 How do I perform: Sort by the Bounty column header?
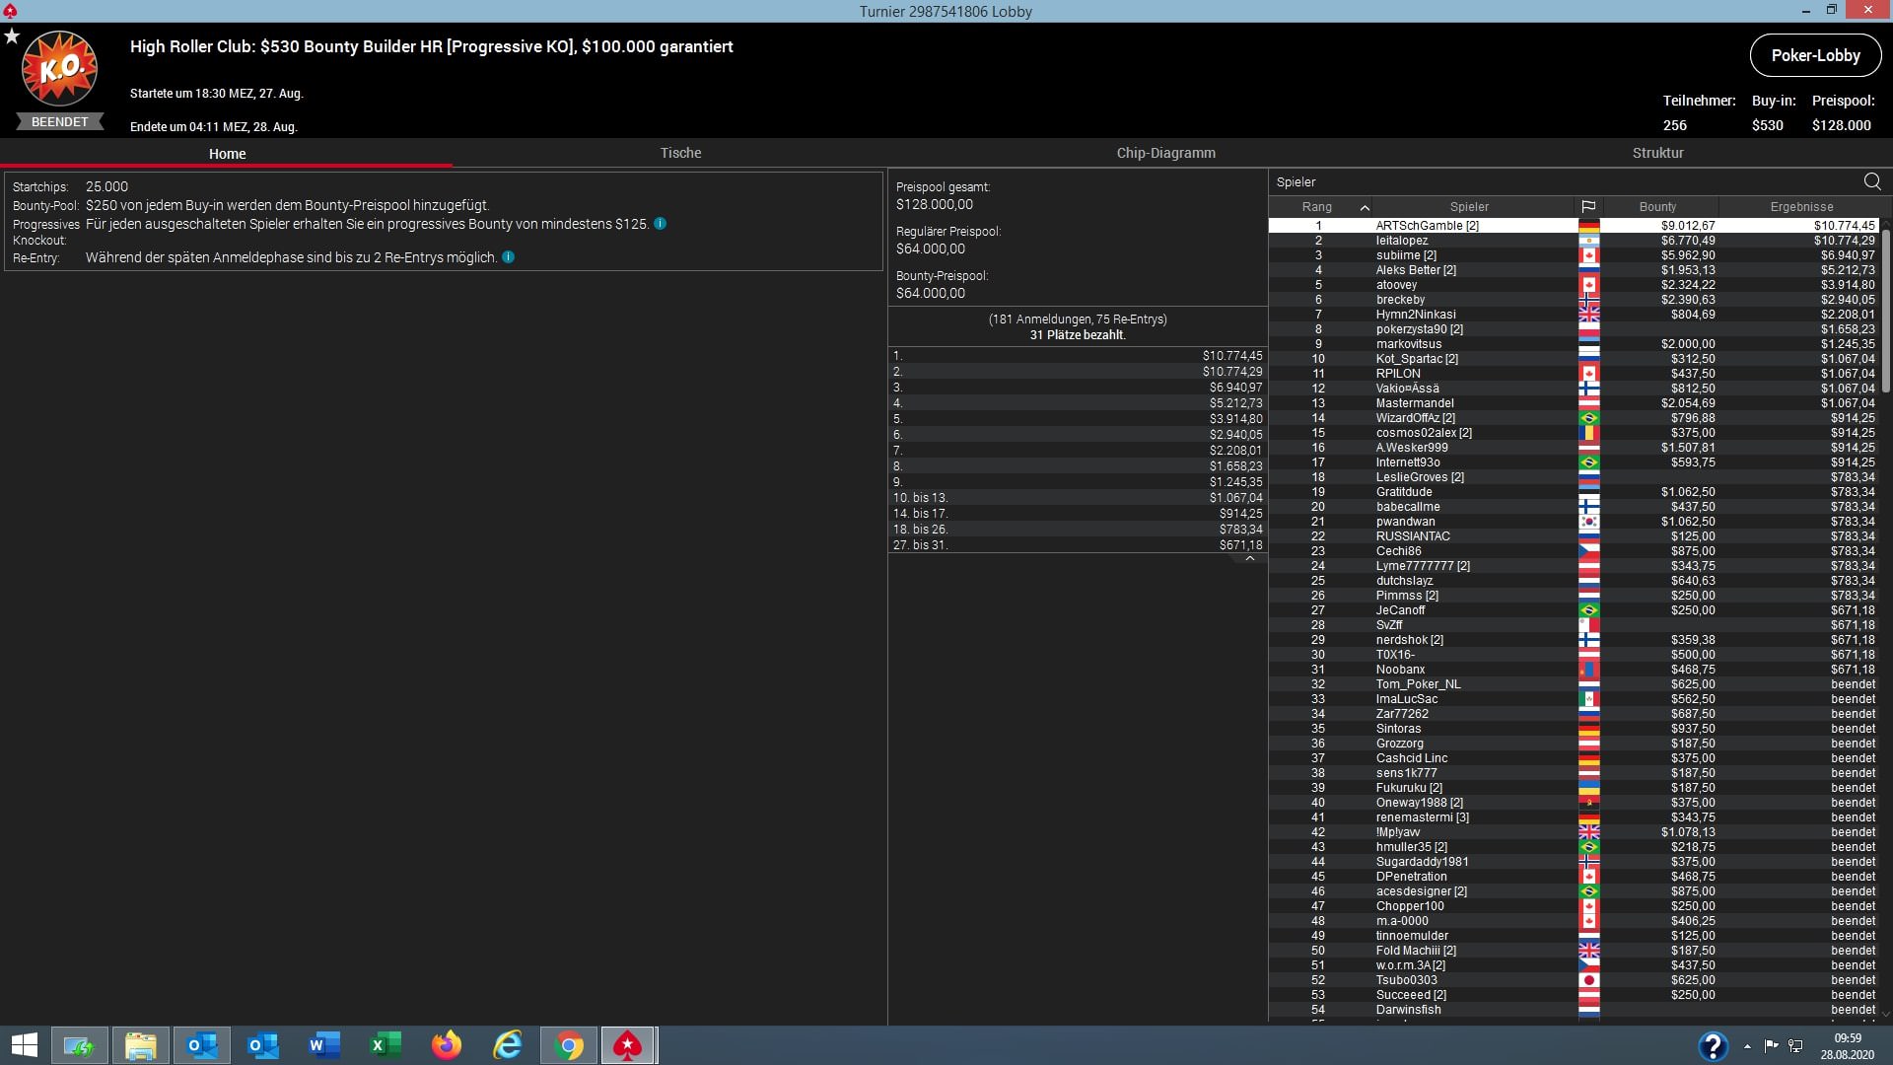click(x=1657, y=207)
